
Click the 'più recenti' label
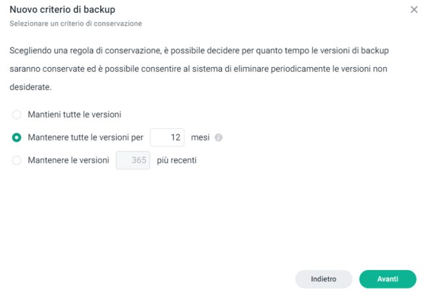(176, 160)
